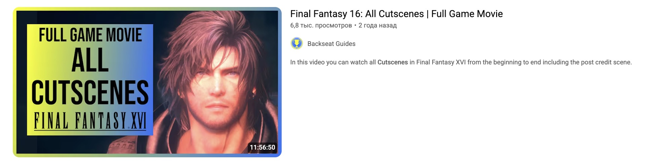Click the 6,8 тыс. просмотров view count

[321, 25]
